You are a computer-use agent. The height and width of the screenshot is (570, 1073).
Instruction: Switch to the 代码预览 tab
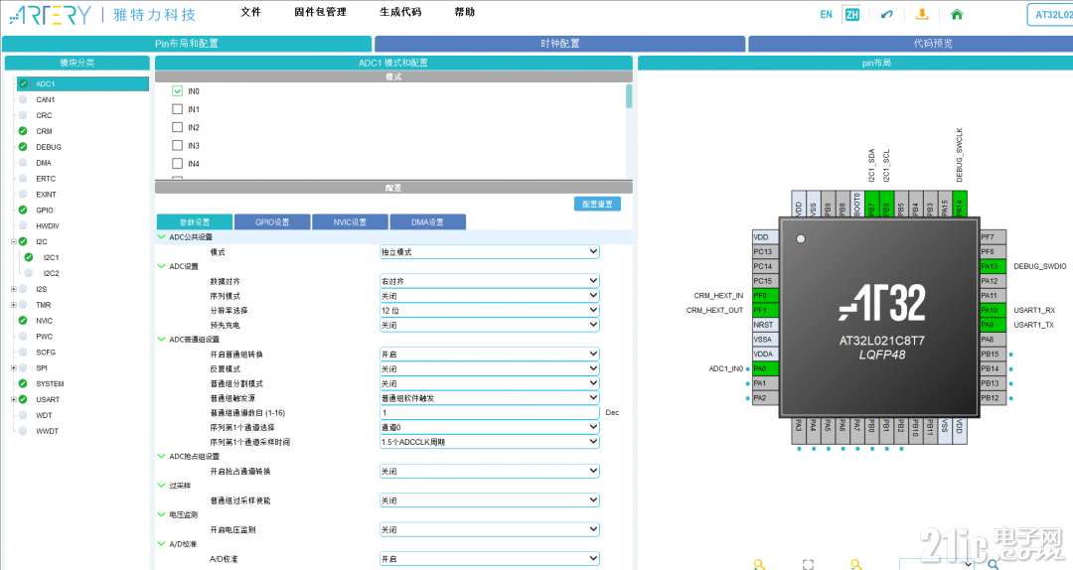point(910,43)
